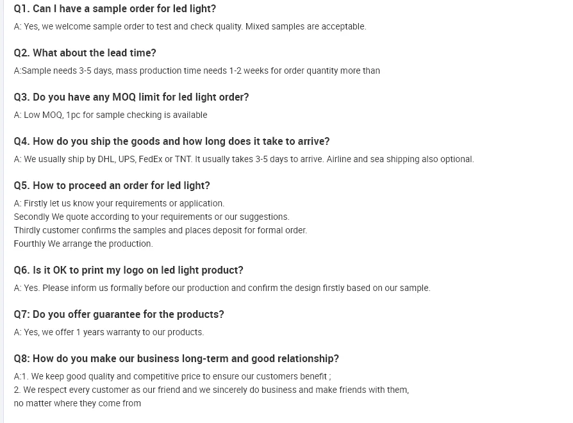
Task: Click the Q3 MOQ limit question
Action: click(131, 97)
